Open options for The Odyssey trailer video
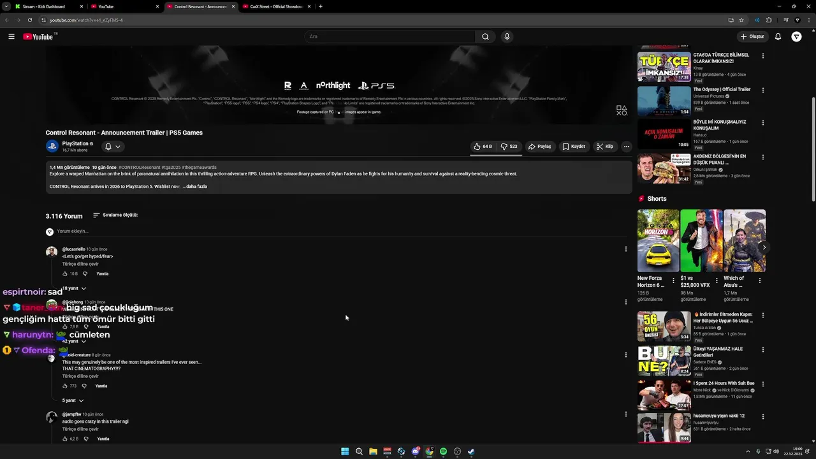Screen dimensions: 816x459 point(762,91)
